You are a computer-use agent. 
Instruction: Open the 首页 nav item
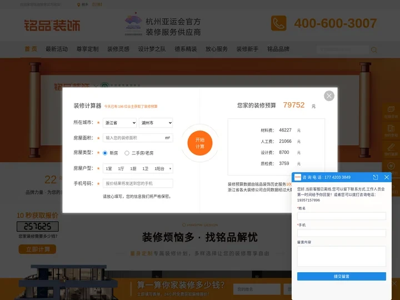pos(31,49)
